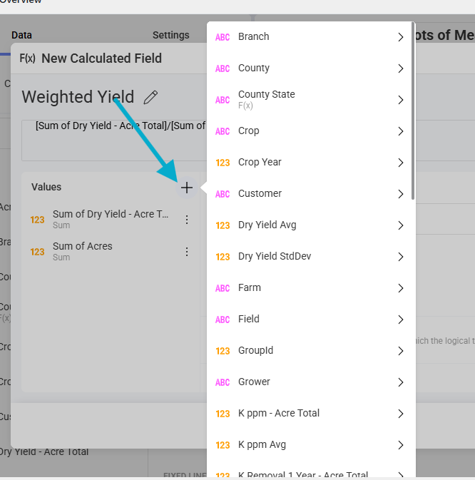This screenshot has height=480, width=475.
Task: Switch to the Settings tab
Action: coord(170,35)
